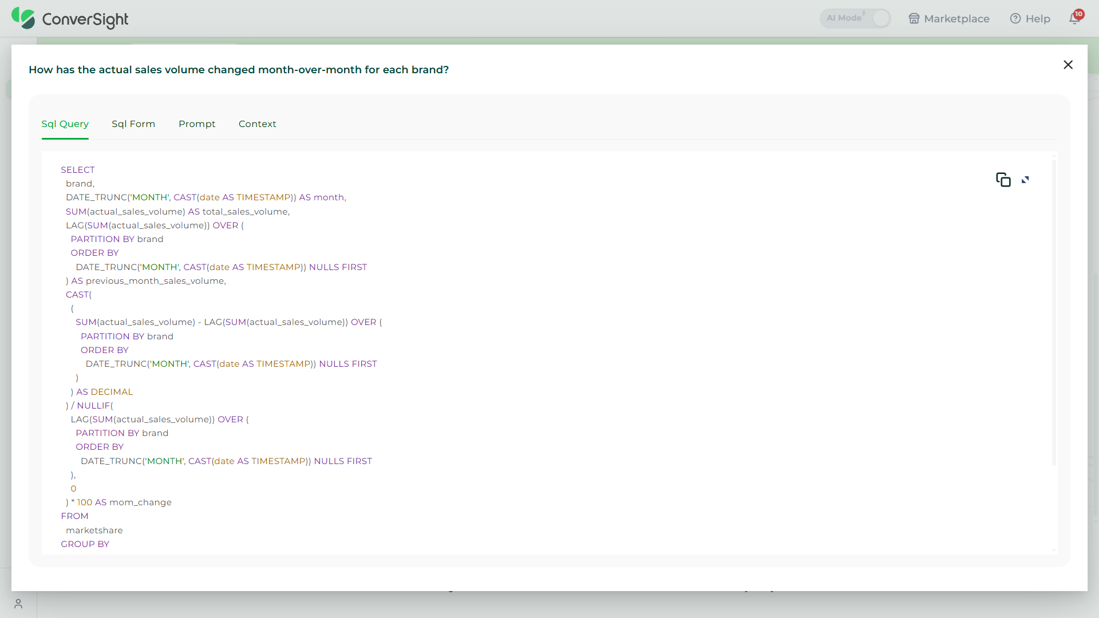
Task: Click the FROM keyword
Action: 75,516
